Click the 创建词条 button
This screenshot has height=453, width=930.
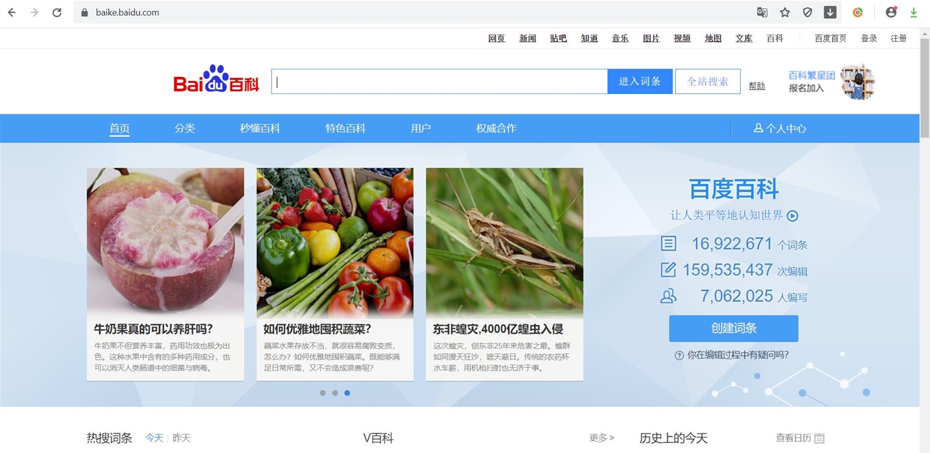(734, 328)
